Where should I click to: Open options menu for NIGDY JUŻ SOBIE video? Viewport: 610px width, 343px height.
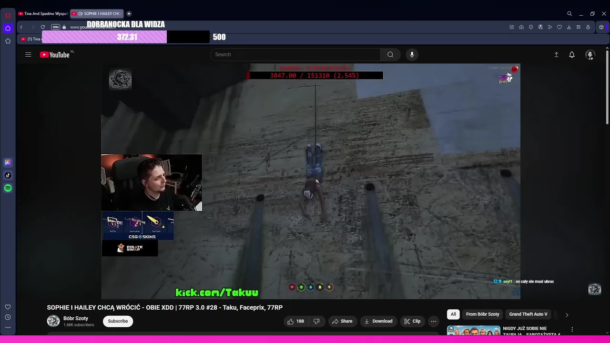tap(572, 329)
